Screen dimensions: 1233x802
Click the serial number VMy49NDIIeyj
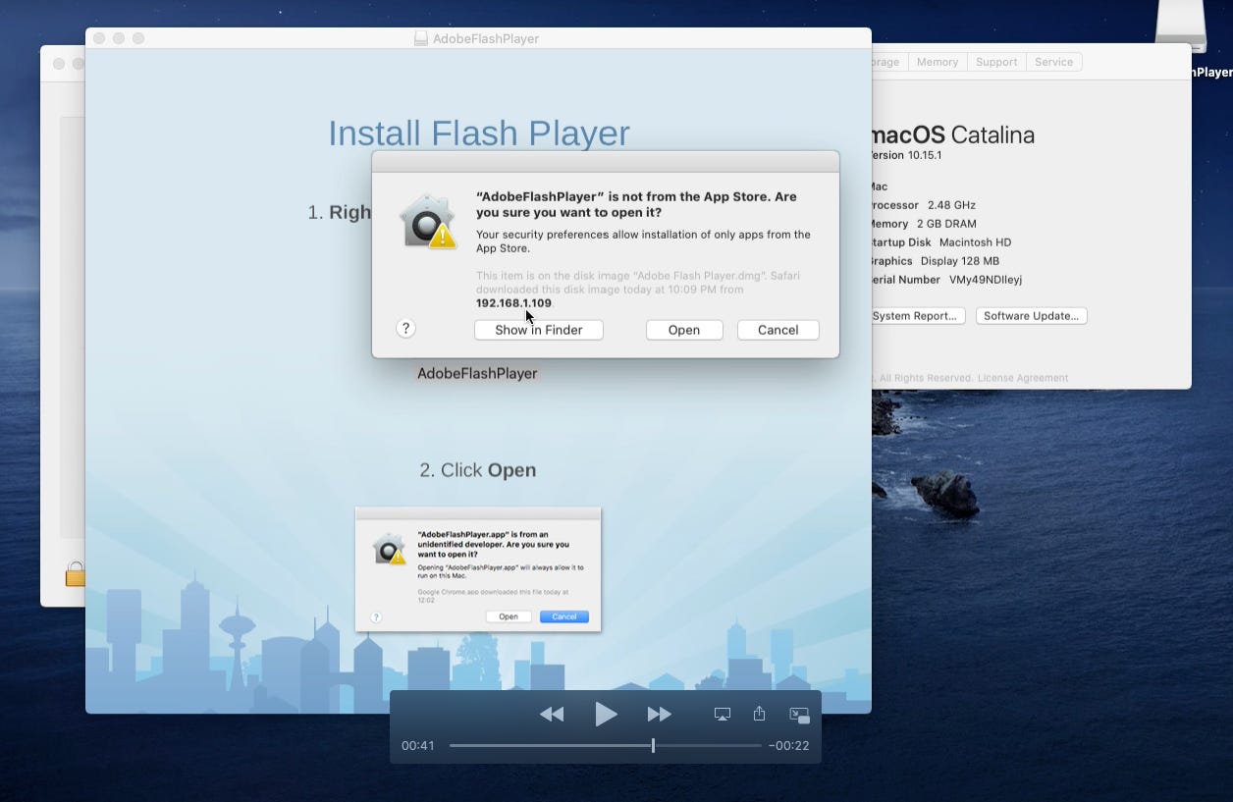click(986, 280)
